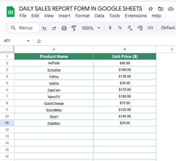Select column C header
The image size is (176, 161).
coord(166,49)
